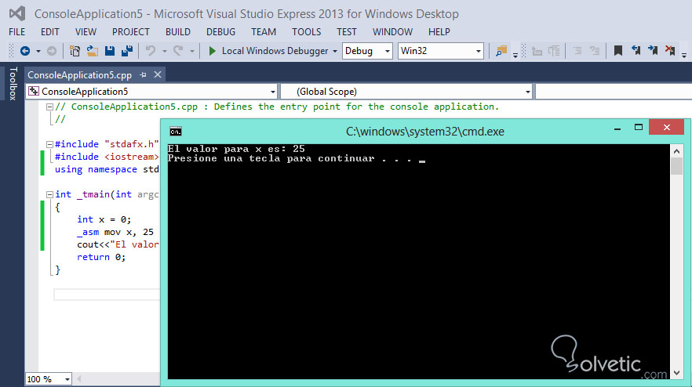Viewport: 692px width, 387px height.
Task: Pin the ConsoleApplication5.cpp tab
Action: [143, 75]
